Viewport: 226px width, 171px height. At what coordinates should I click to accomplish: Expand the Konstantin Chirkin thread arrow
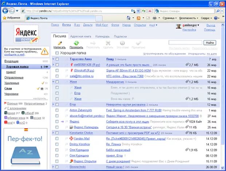tap(53, 133)
